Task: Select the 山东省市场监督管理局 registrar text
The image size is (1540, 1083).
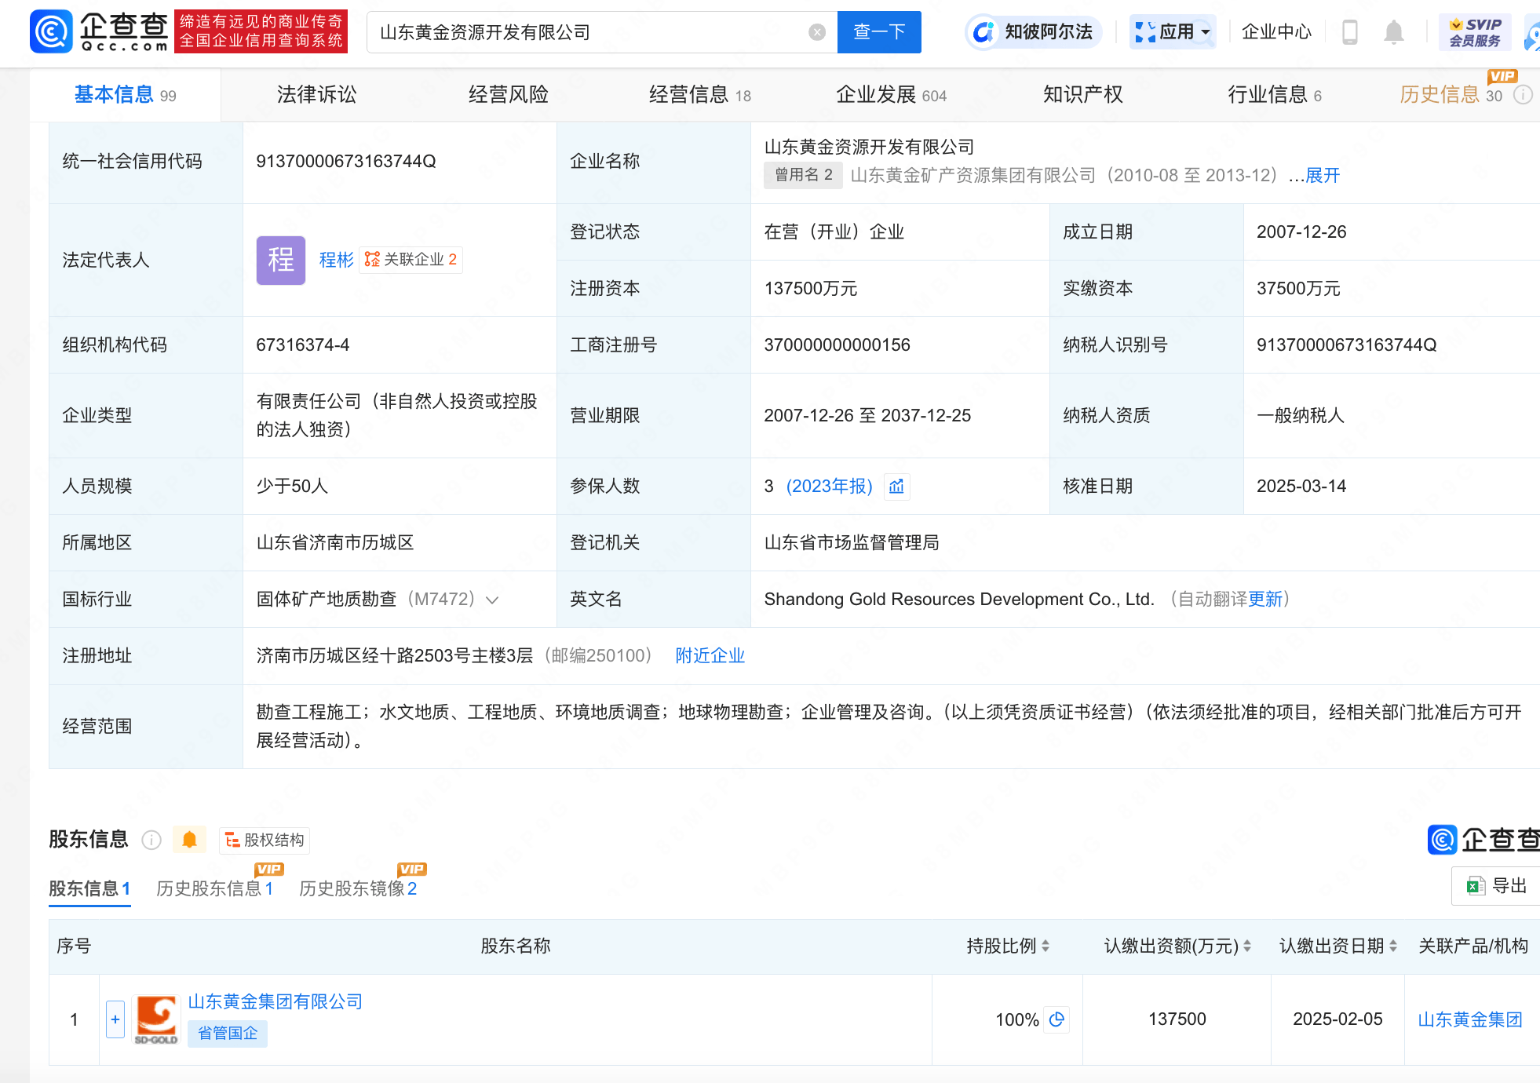Action: (x=852, y=543)
